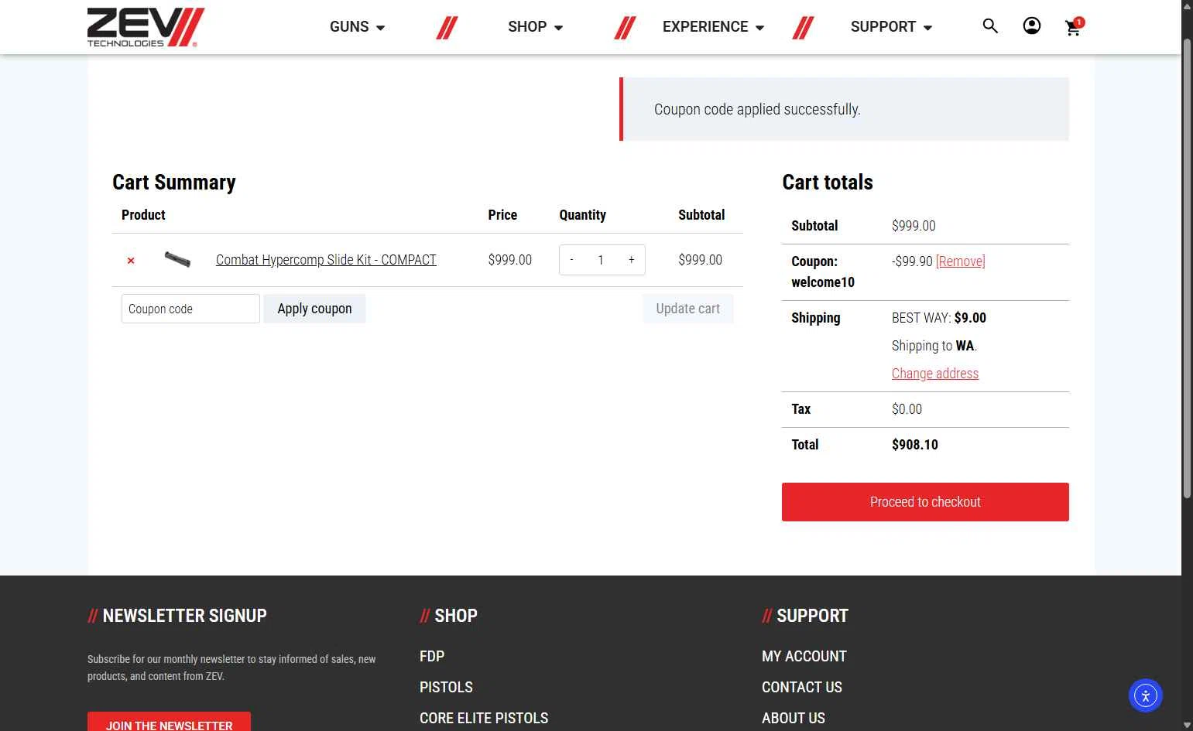Open the slide kit product thumbnail

pyautogui.click(x=177, y=259)
